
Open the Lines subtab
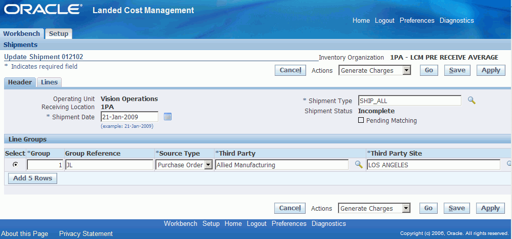tap(49, 82)
